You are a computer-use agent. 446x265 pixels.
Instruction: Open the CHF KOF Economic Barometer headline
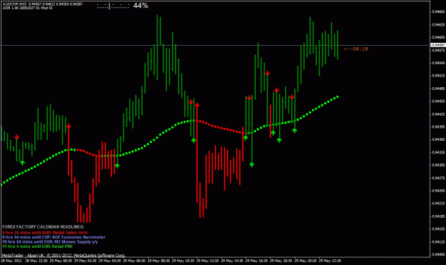54,237
